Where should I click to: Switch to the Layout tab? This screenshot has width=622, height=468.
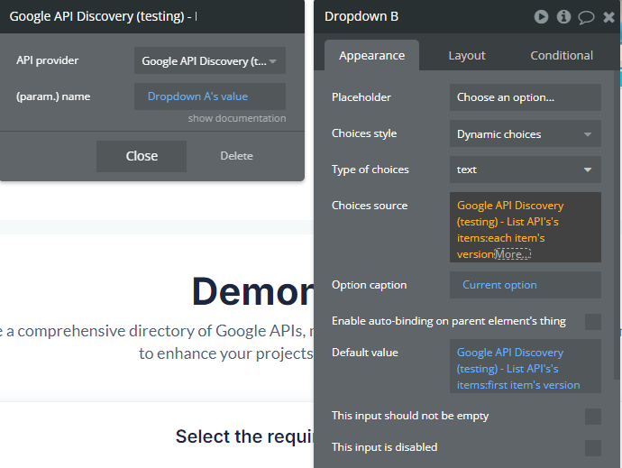tap(467, 56)
